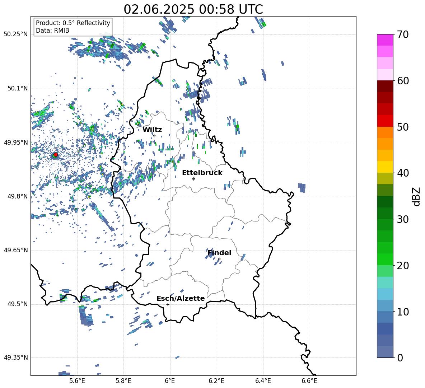The height and width of the screenshot is (388, 425).
Task: Click the bright red 50 dBZ swatch
Action: [385, 121]
